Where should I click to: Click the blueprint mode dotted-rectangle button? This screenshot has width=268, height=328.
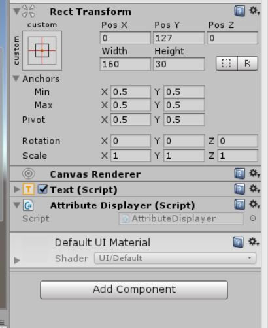click(226, 63)
